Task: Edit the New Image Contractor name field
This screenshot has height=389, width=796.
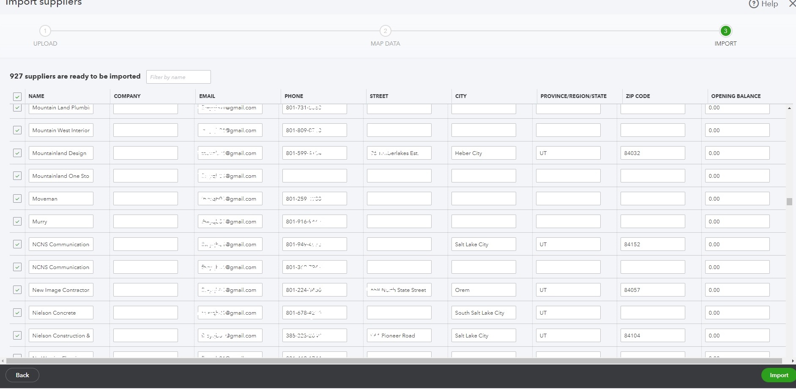Action: (61, 290)
